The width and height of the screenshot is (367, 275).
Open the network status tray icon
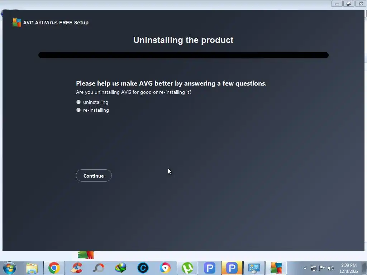(313, 268)
